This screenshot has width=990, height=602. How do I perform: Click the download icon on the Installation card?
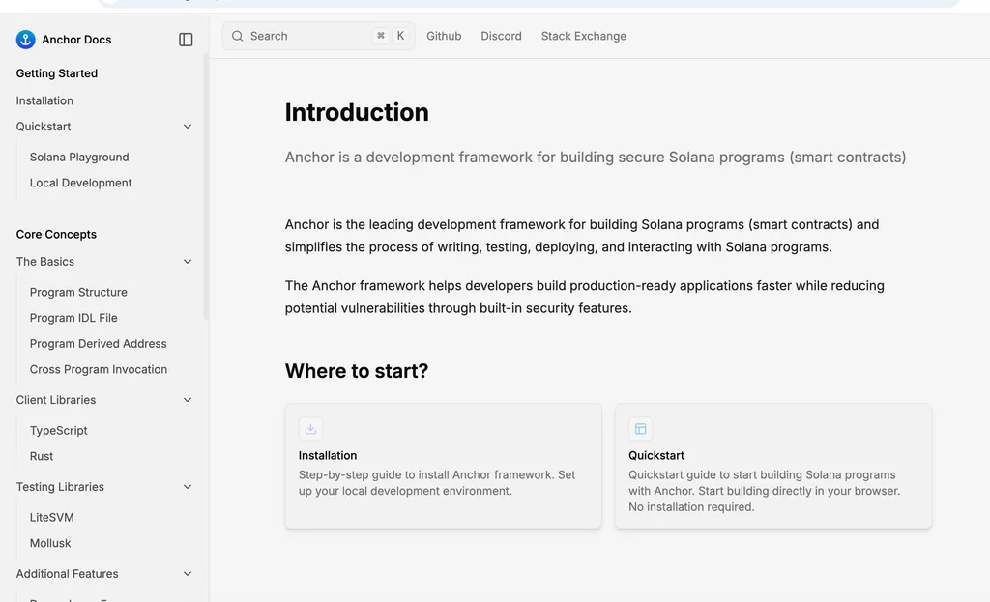pos(310,429)
